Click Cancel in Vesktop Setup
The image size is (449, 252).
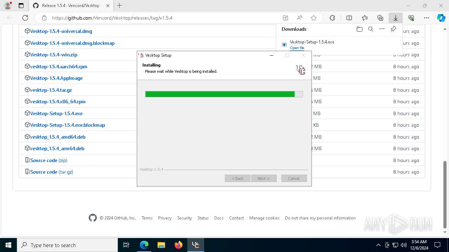(294, 178)
